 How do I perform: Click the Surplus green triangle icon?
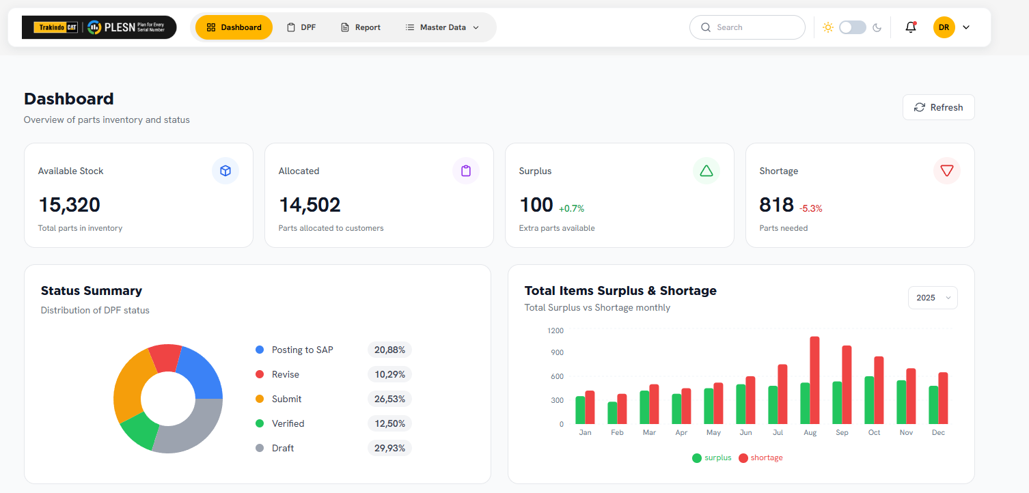pos(706,171)
